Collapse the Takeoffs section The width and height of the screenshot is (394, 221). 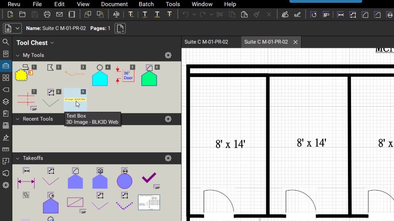[x=18, y=158]
